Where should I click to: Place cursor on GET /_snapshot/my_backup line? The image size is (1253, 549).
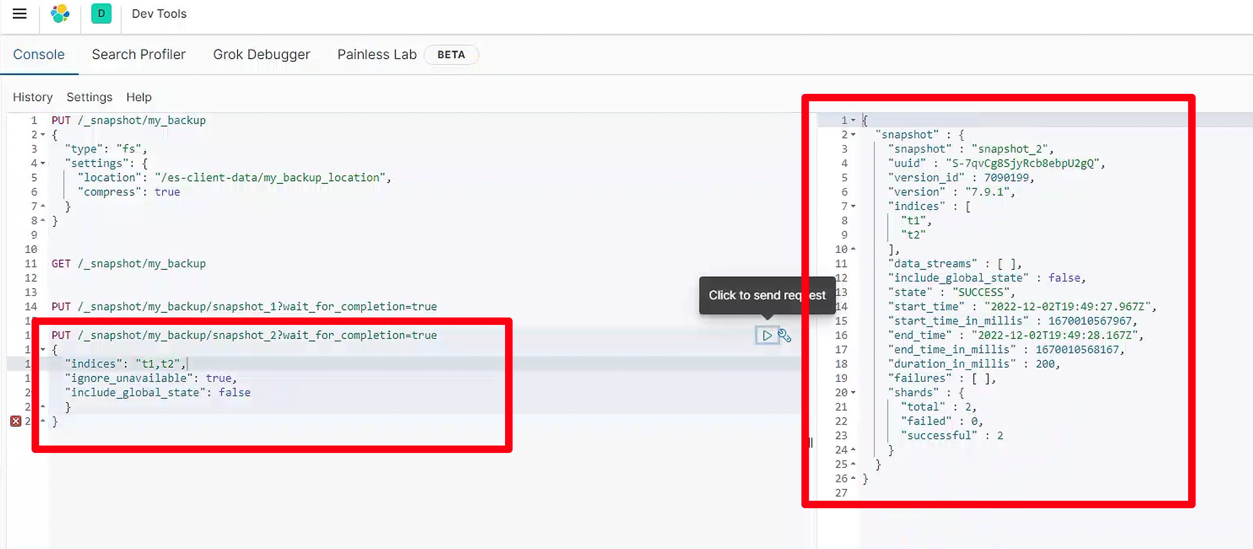click(128, 263)
